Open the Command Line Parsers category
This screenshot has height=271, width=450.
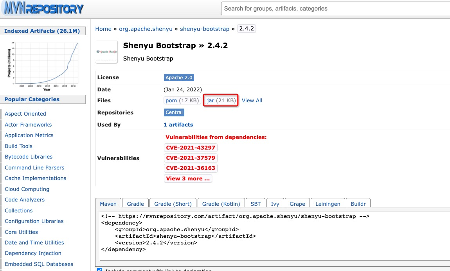click(x=34, y=168)
